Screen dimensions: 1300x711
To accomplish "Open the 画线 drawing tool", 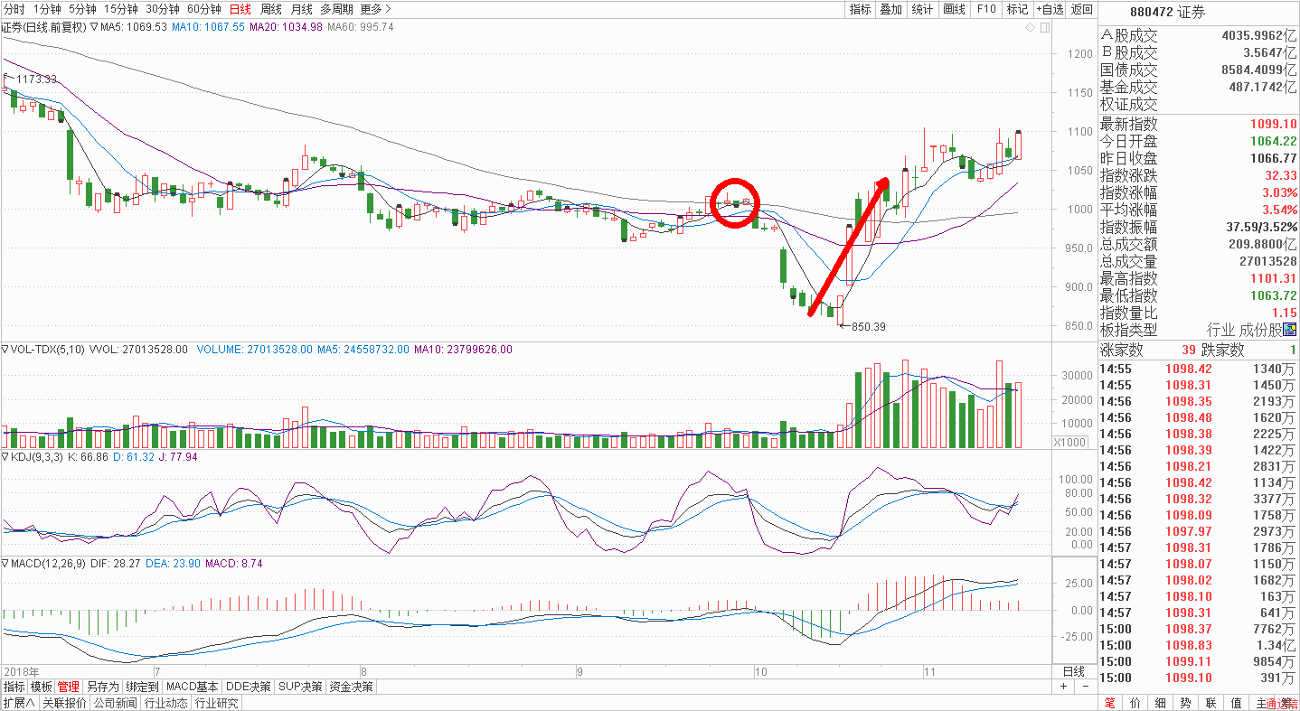I will click(954, 9).
